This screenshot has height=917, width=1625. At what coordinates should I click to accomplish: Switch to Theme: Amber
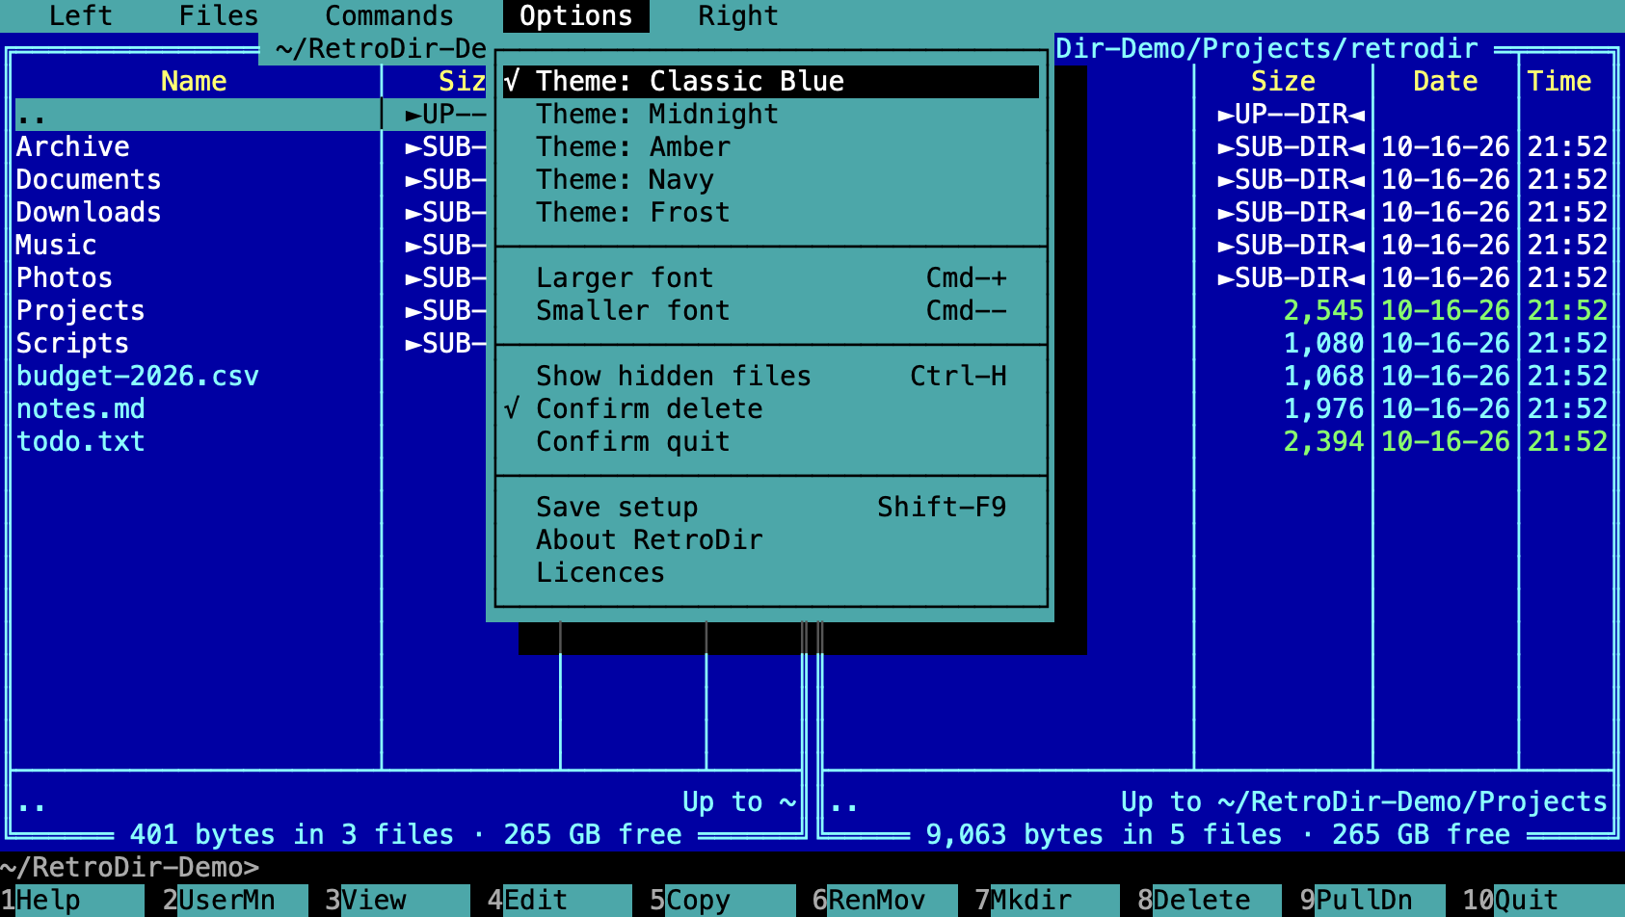[x=771, y=147]
